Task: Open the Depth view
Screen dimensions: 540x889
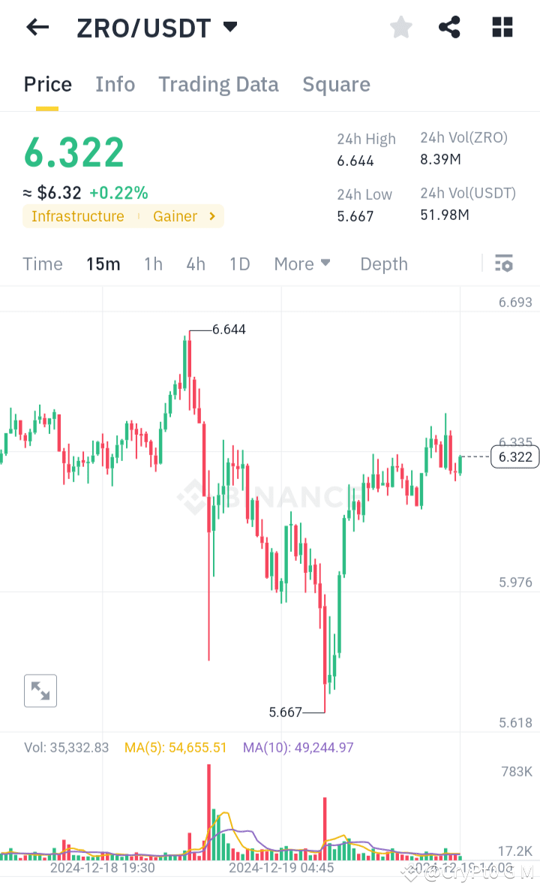Action: tap(383, 264)
